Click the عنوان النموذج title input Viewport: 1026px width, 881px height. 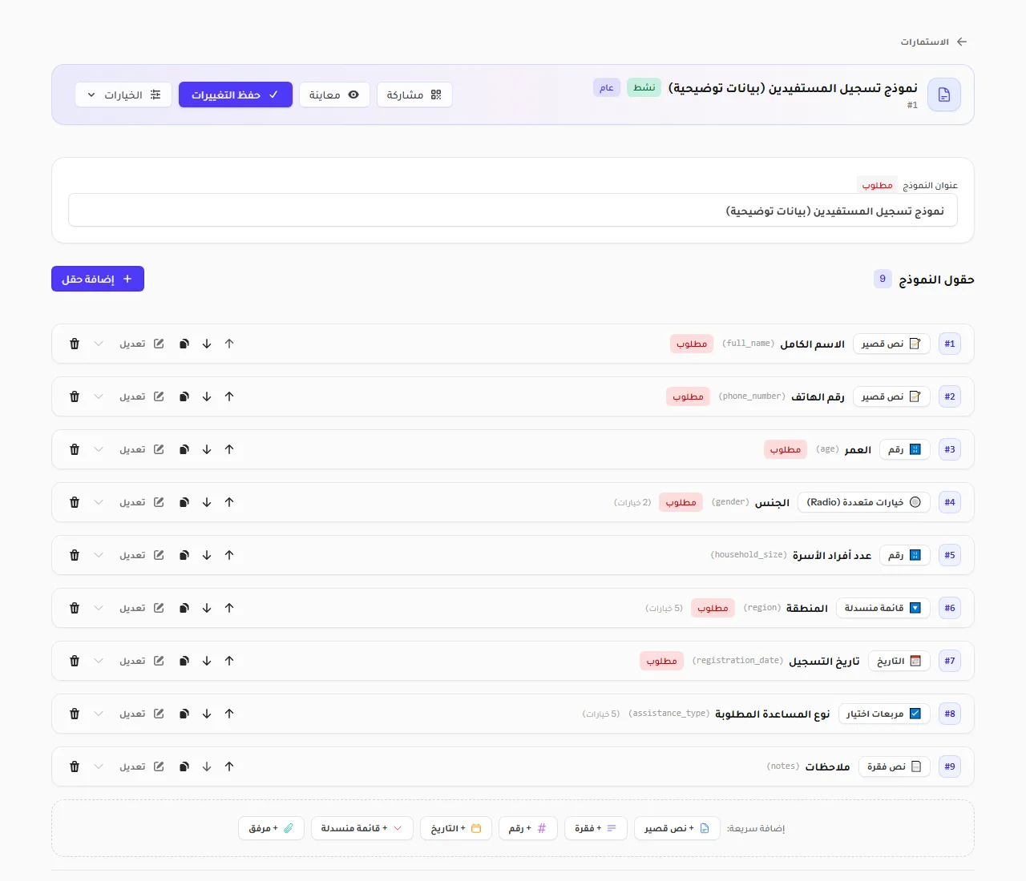[x=513, y=211]
